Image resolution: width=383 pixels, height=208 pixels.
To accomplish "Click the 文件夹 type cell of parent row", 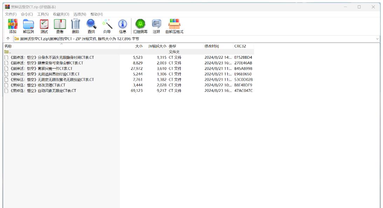I will 174,52.
